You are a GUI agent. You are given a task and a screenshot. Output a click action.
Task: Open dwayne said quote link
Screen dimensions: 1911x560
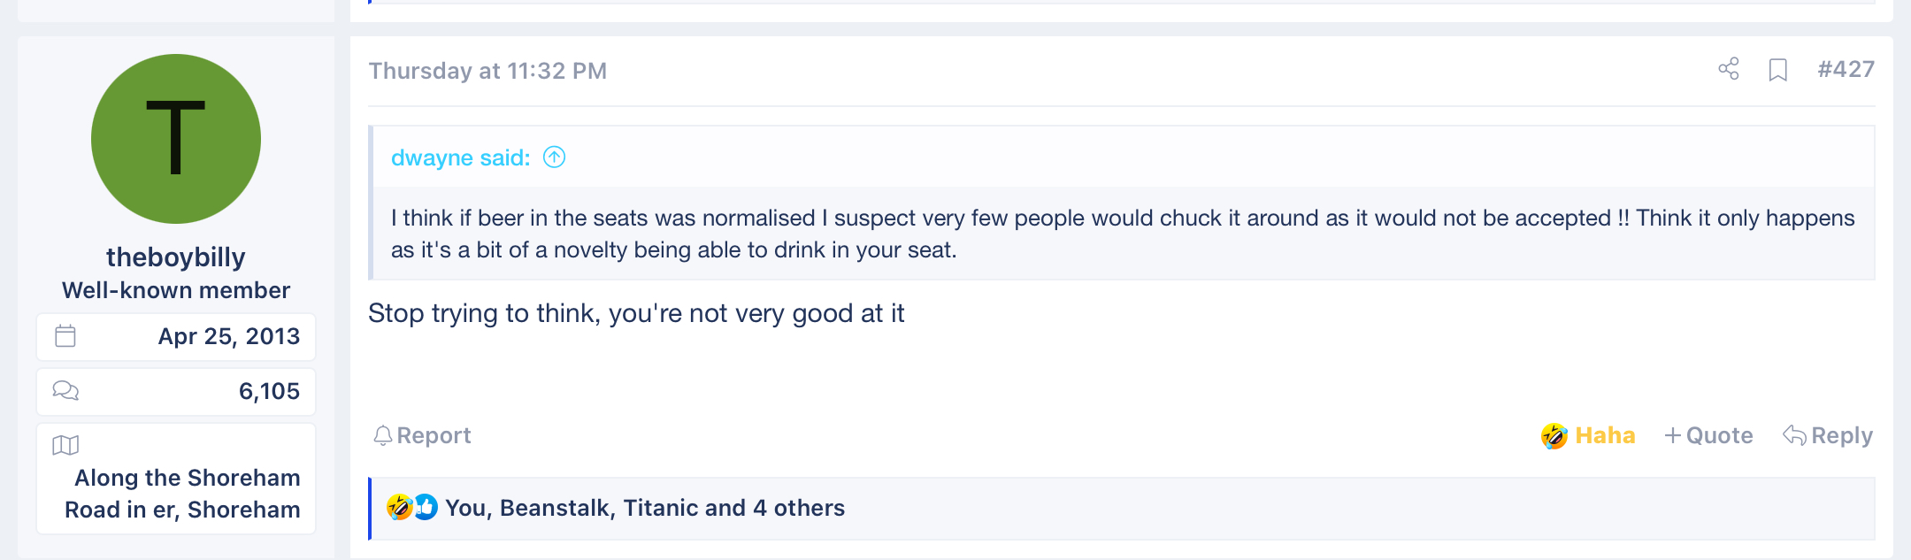460,157
